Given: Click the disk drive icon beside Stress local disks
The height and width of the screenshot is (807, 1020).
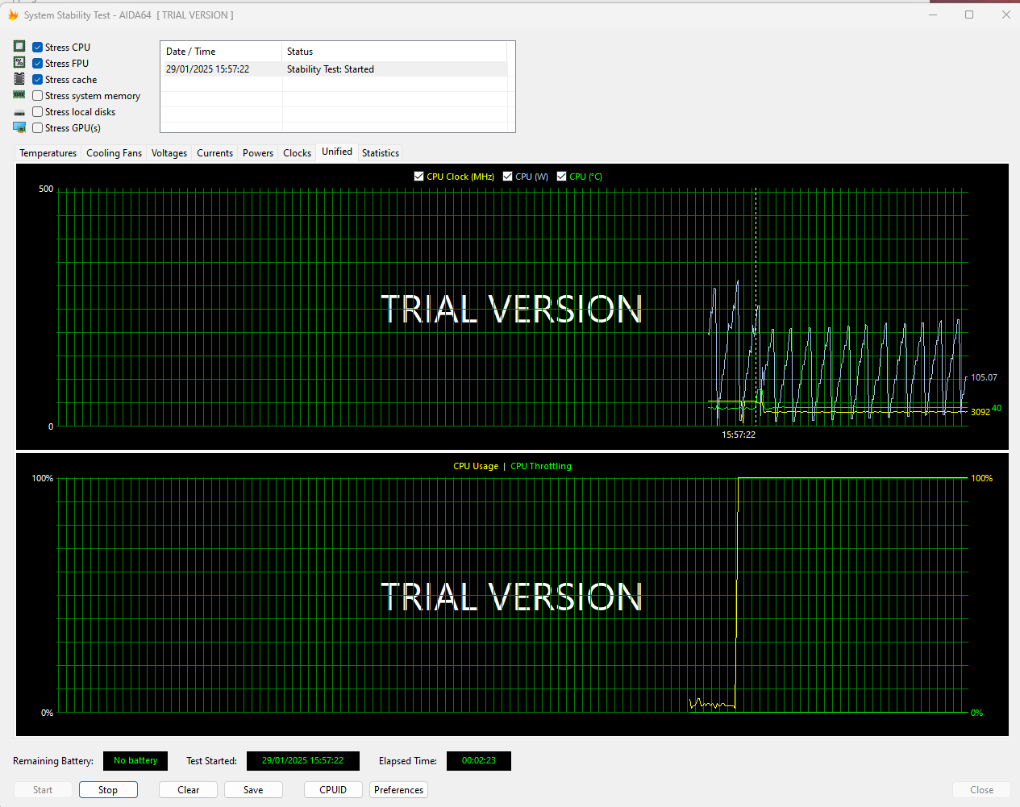Looking at the screenshot, I should point(19,112).
